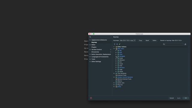
Task: Click the folder icon next to VCS
Action: (118, 66)
